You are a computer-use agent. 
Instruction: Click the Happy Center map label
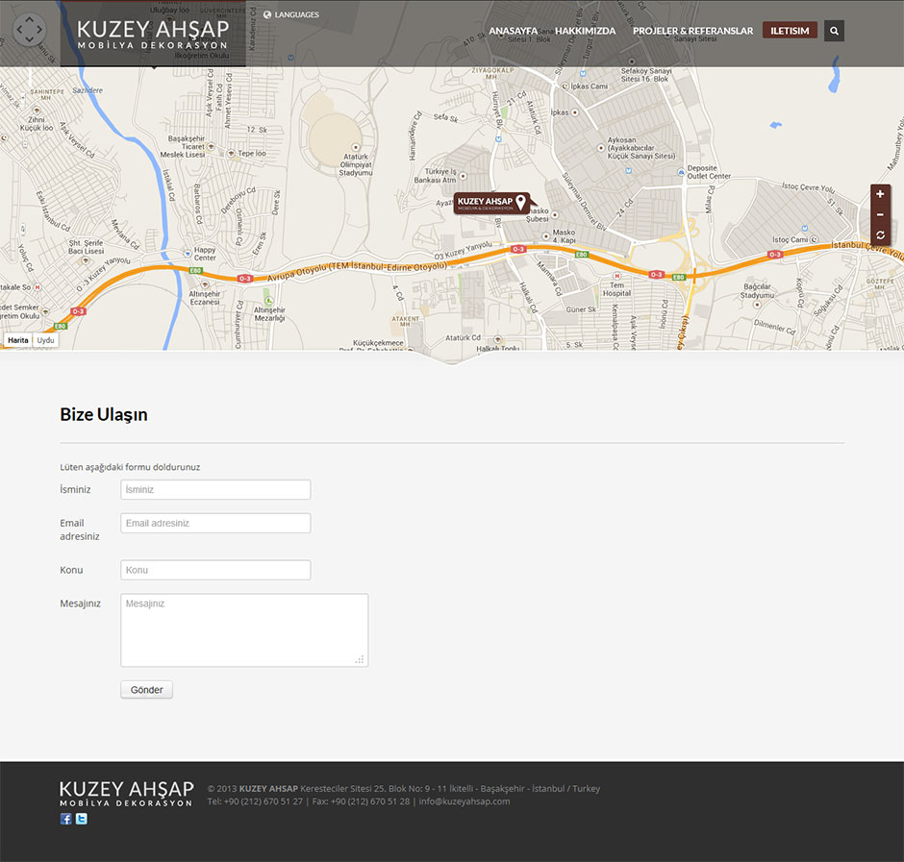click(205, 254)
